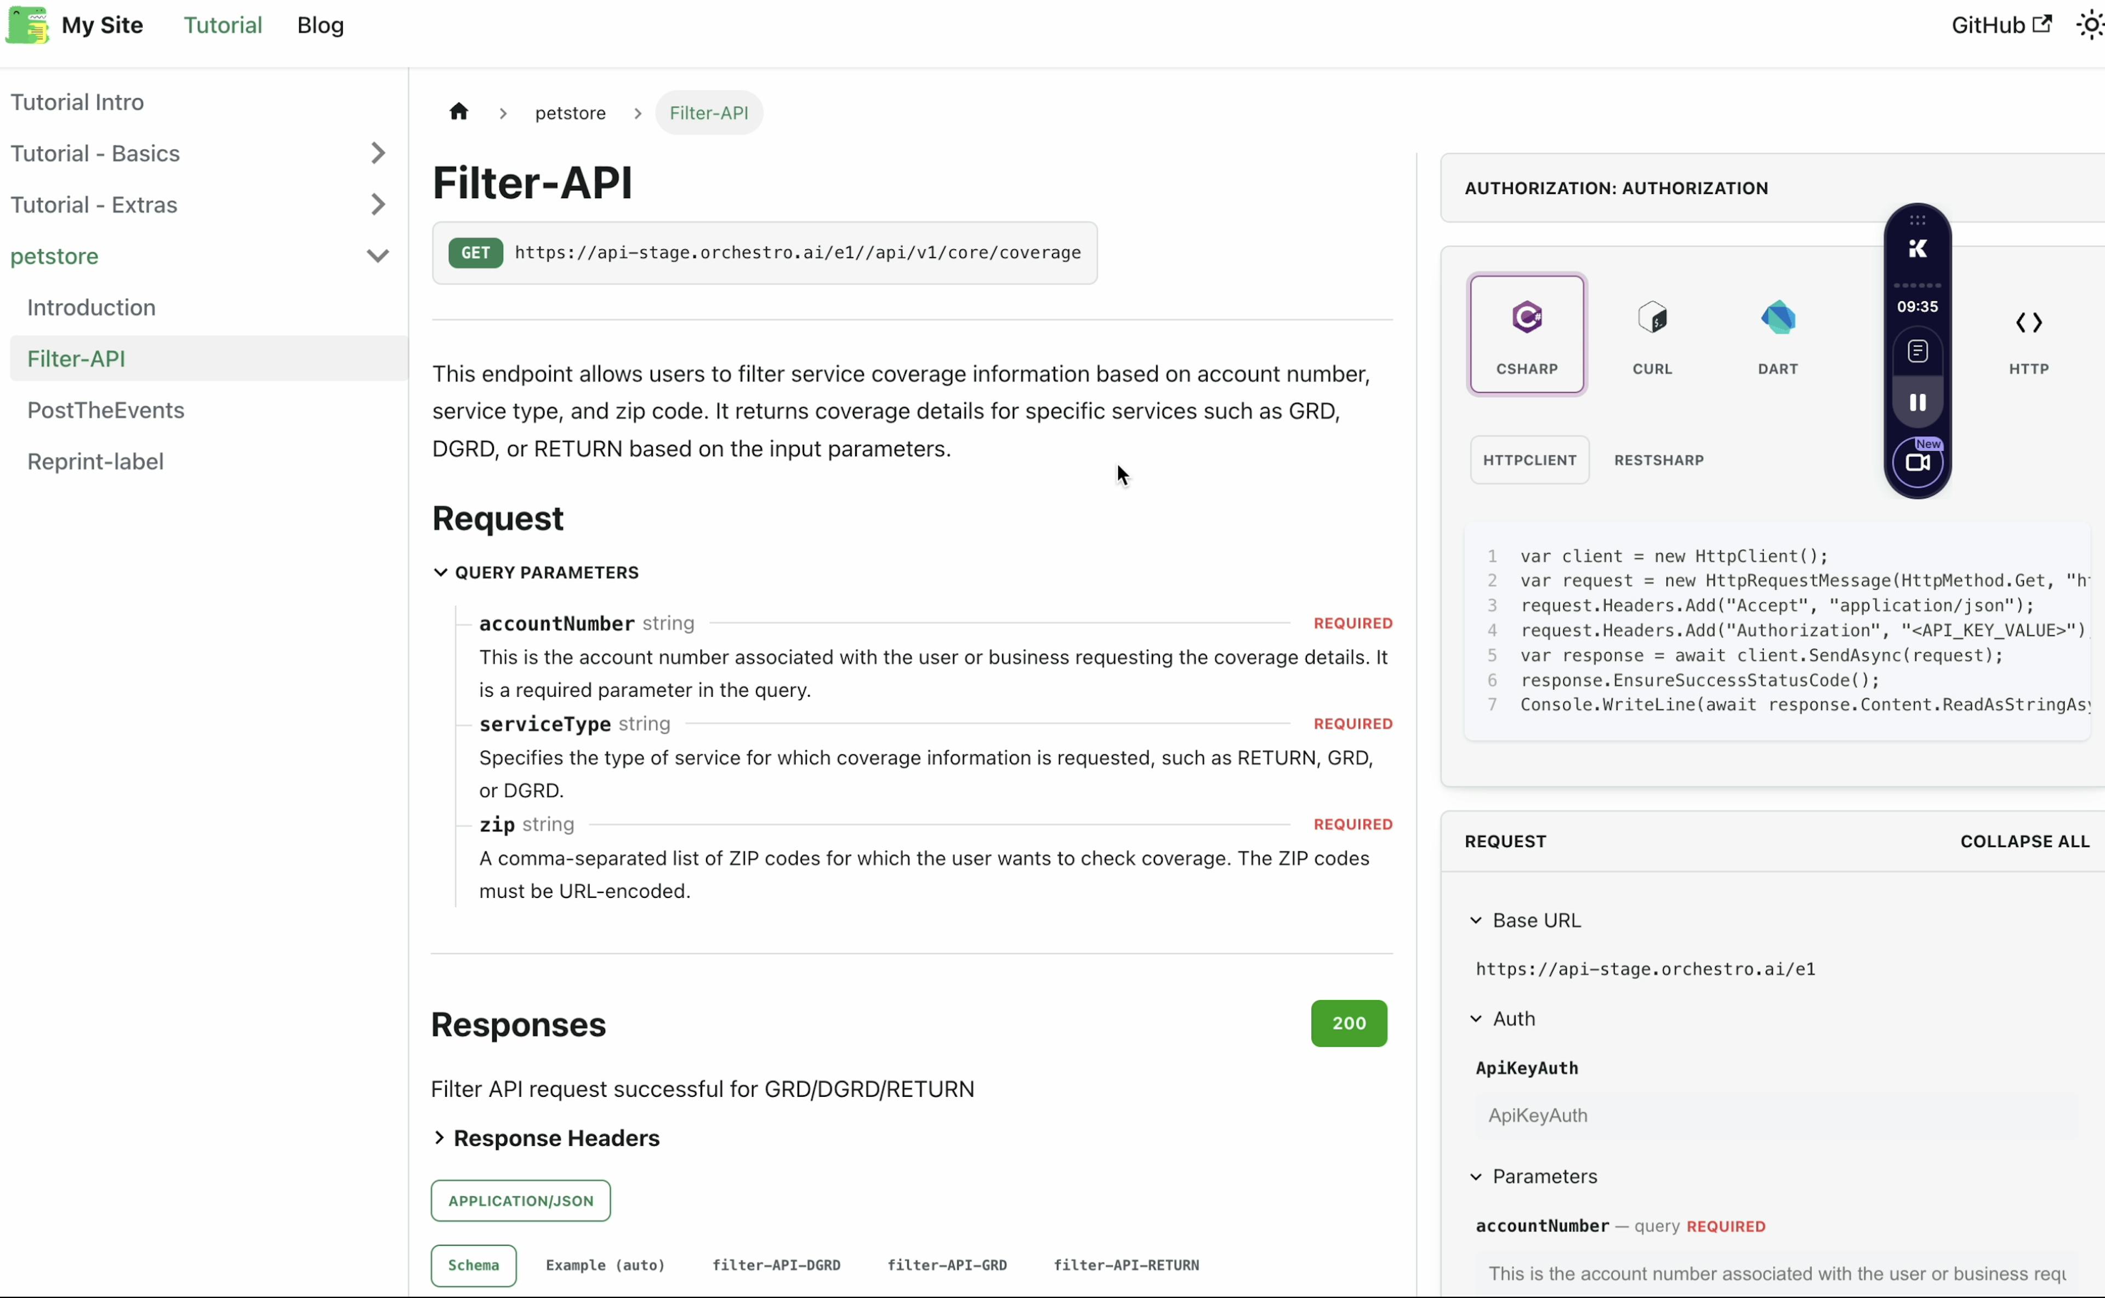2105x1298 pixels.
Task: Select the CSHARP language icon
Action: 1526,334
